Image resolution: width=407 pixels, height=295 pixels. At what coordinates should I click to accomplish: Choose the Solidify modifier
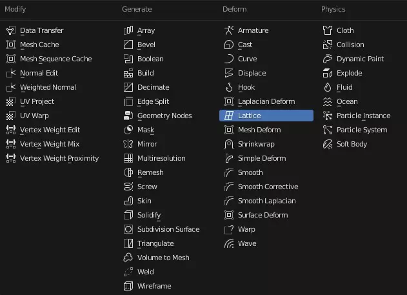(143, 215)
